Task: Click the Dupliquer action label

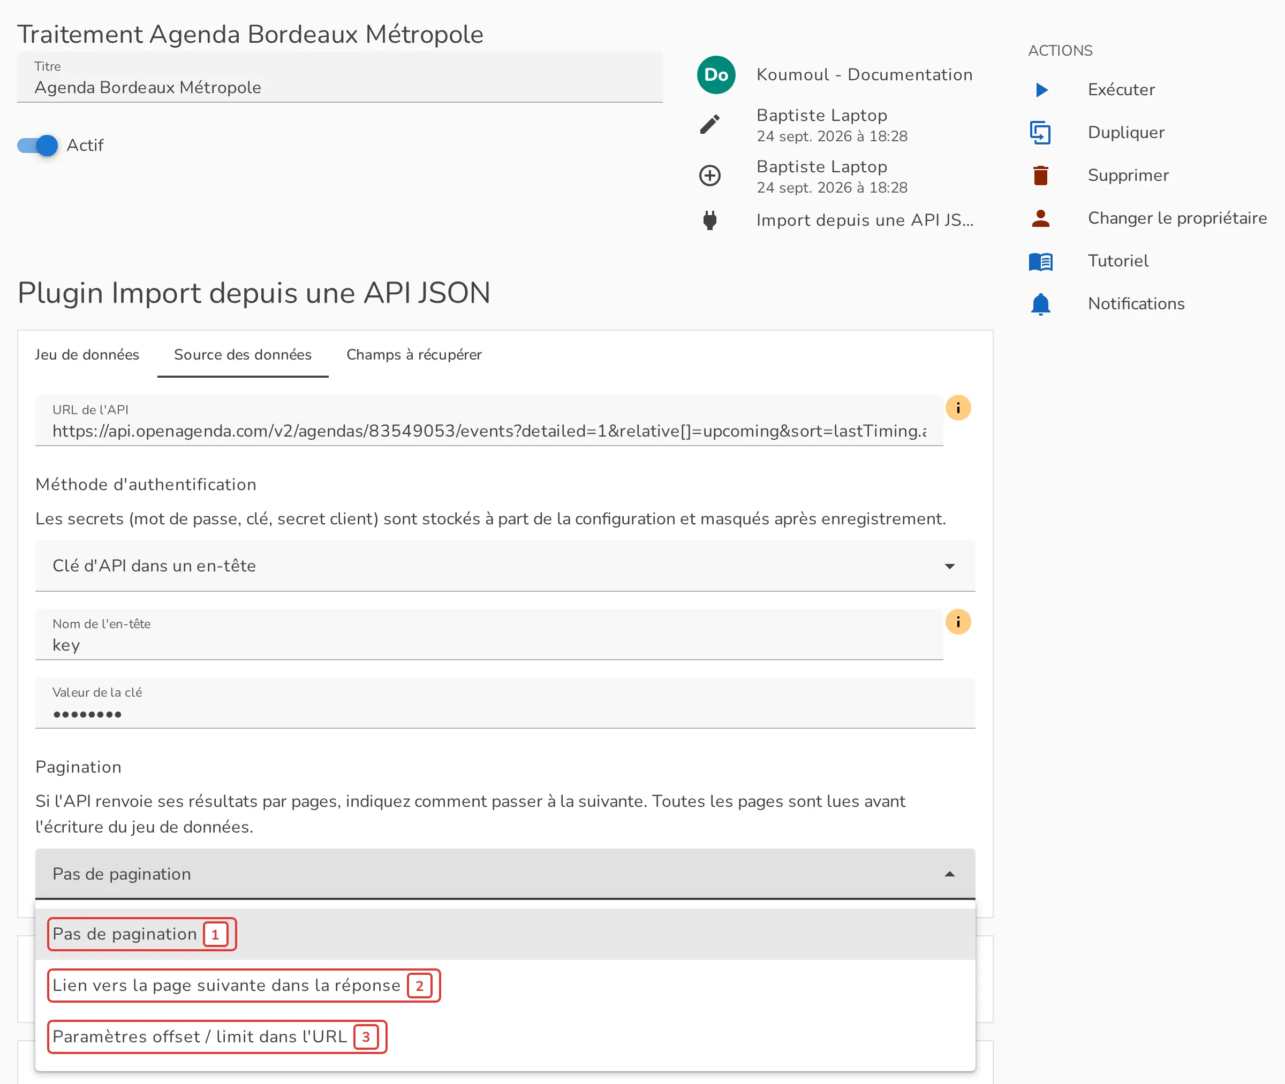Action: tap(1126, 133)
